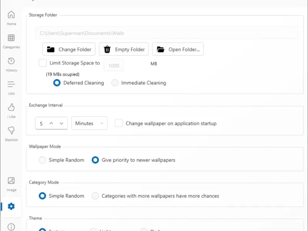Select Immediate Cleaning radio option
This screenshot has width=308, height=231.
(115, 83)
